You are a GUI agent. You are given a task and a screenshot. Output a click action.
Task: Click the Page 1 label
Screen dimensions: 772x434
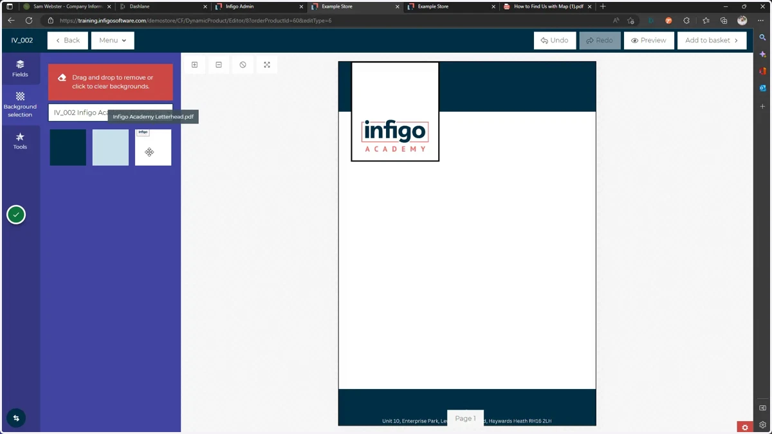coord(465,418)
